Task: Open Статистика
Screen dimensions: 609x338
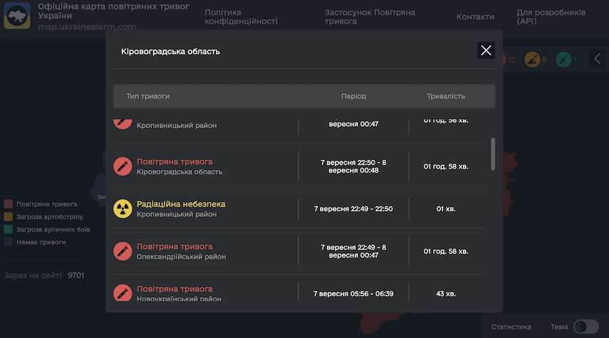Action: (511, 326)
